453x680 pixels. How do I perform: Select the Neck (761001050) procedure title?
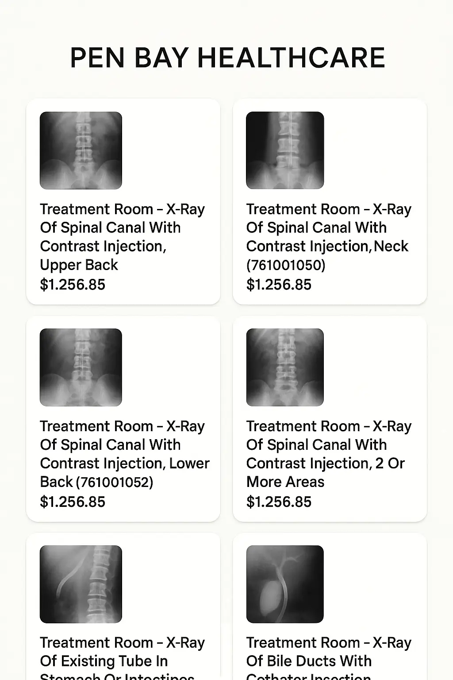click(x=329, y=237)
